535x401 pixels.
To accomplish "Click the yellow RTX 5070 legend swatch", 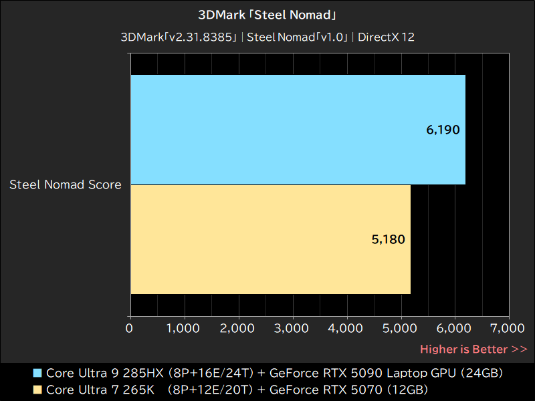I will (37, 390).
